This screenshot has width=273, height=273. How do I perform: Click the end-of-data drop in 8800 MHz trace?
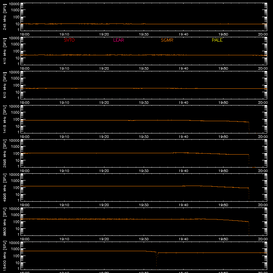(249, 229)
